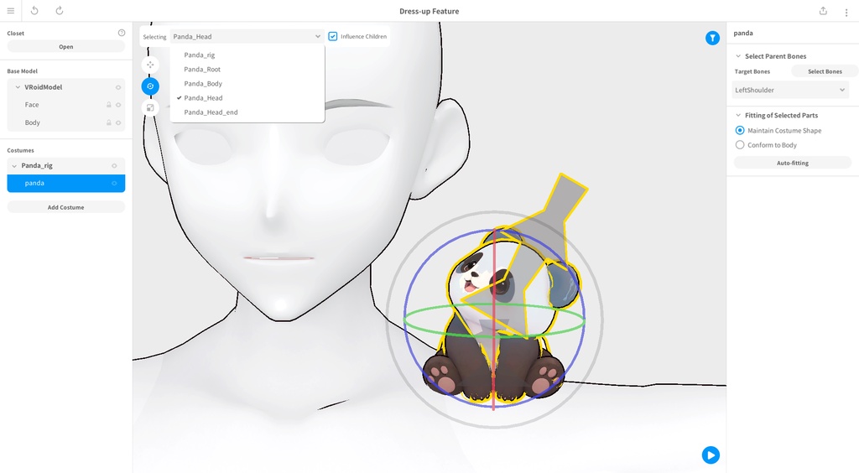The height and width of the screenshot is (473, 859).
Task: Collapse Fitting of Selected Parts section
Action: pos(738,115)
